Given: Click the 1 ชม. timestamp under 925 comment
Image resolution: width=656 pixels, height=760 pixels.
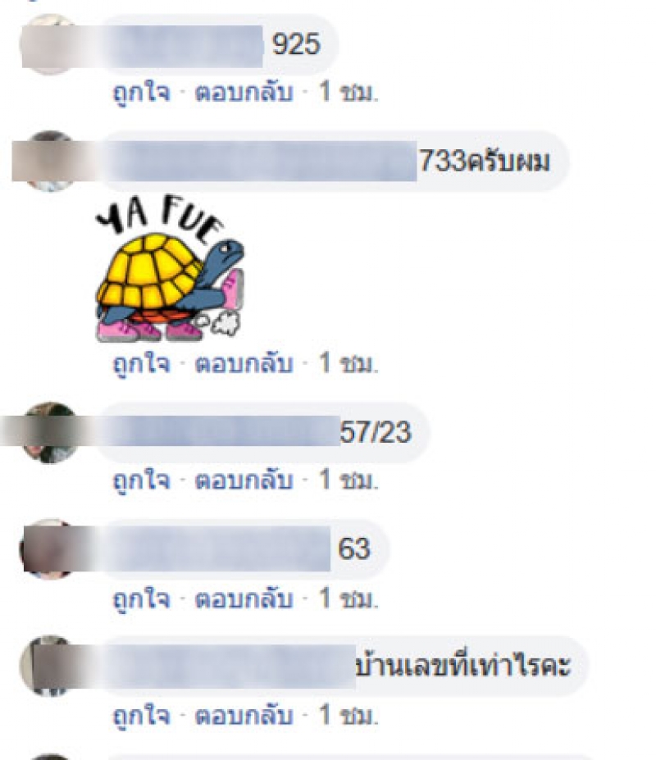Looking at the screenshot, I should 348,92.
